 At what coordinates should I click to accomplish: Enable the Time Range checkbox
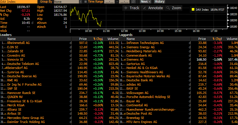click(86, 2)
